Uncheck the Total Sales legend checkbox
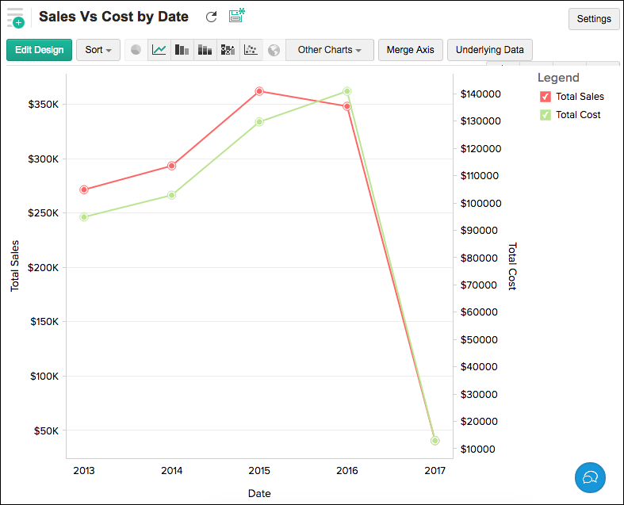This screenshot has height=505, width=624. (546, 97)
